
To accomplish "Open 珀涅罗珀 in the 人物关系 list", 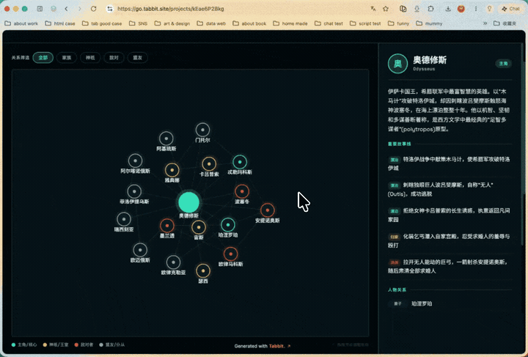I will (422, 303).
